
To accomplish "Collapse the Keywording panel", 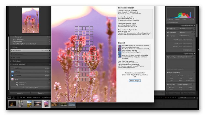I will click(194, 54).
